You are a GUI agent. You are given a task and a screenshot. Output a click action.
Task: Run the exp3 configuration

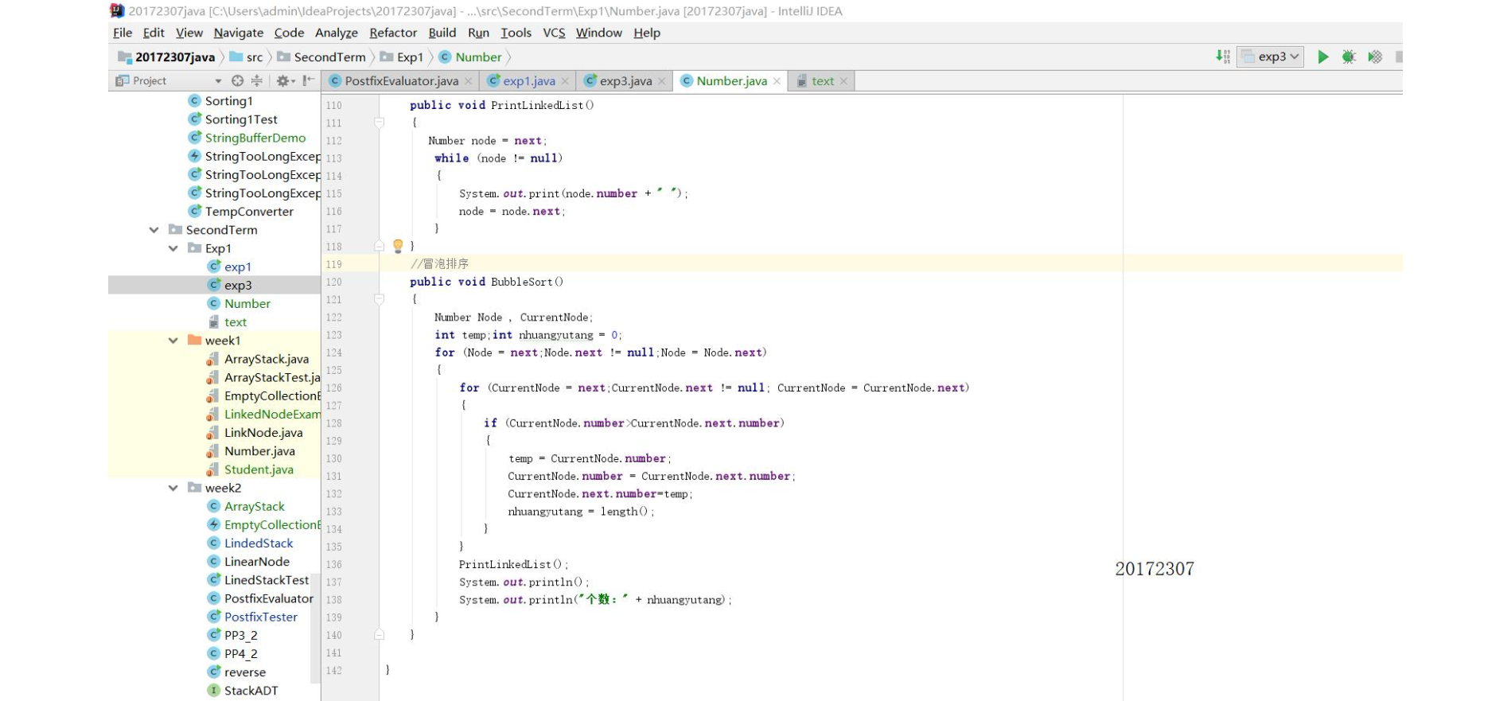[x=1323, y=56]
